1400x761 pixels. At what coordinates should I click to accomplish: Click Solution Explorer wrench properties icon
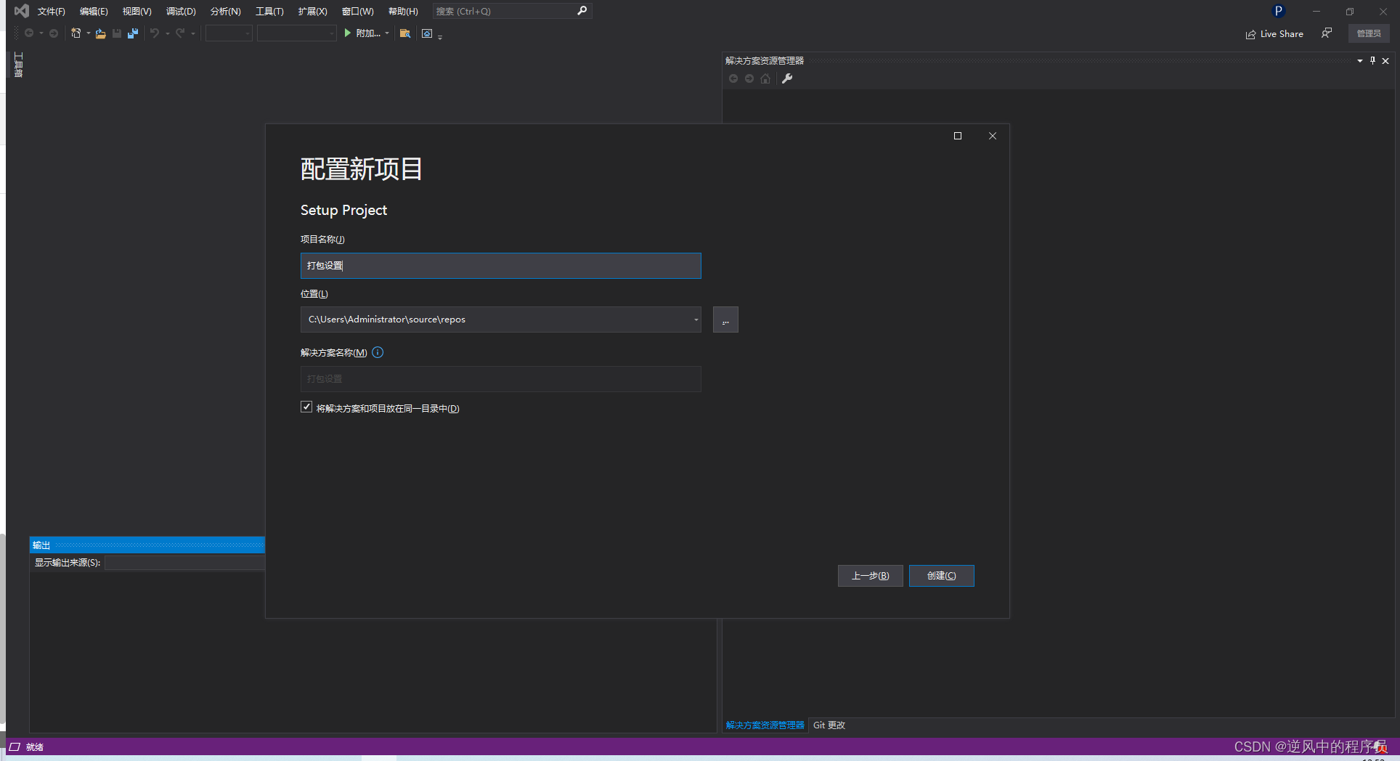[787, 78]
